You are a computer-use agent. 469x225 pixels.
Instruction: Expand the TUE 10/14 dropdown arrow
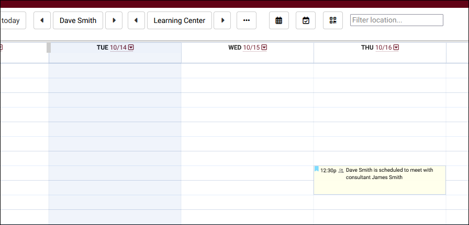pyautogui.click(x=131, y=48)
